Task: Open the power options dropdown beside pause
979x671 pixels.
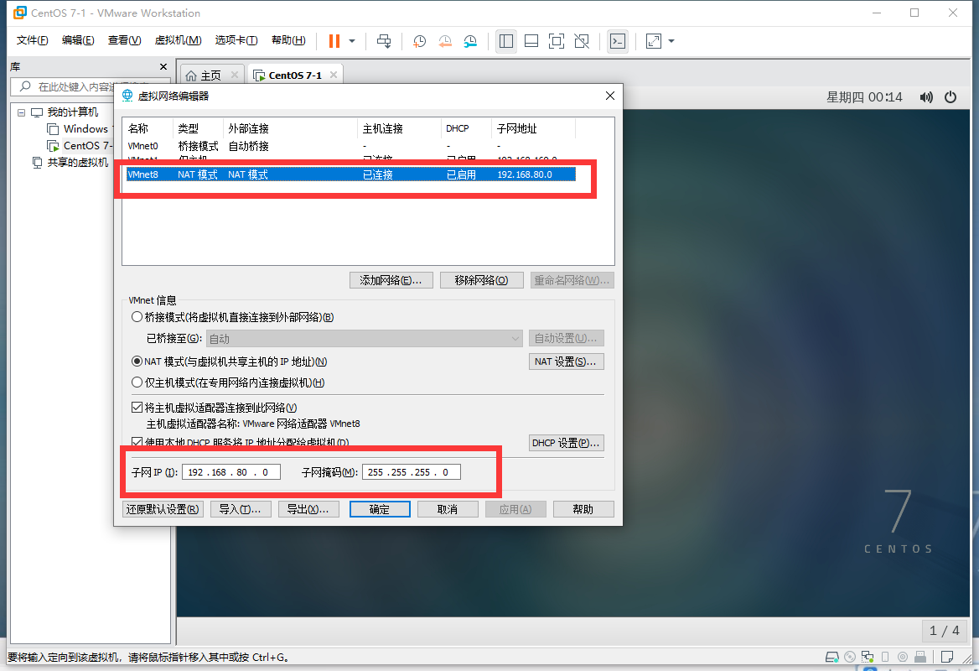Action: 352,41
